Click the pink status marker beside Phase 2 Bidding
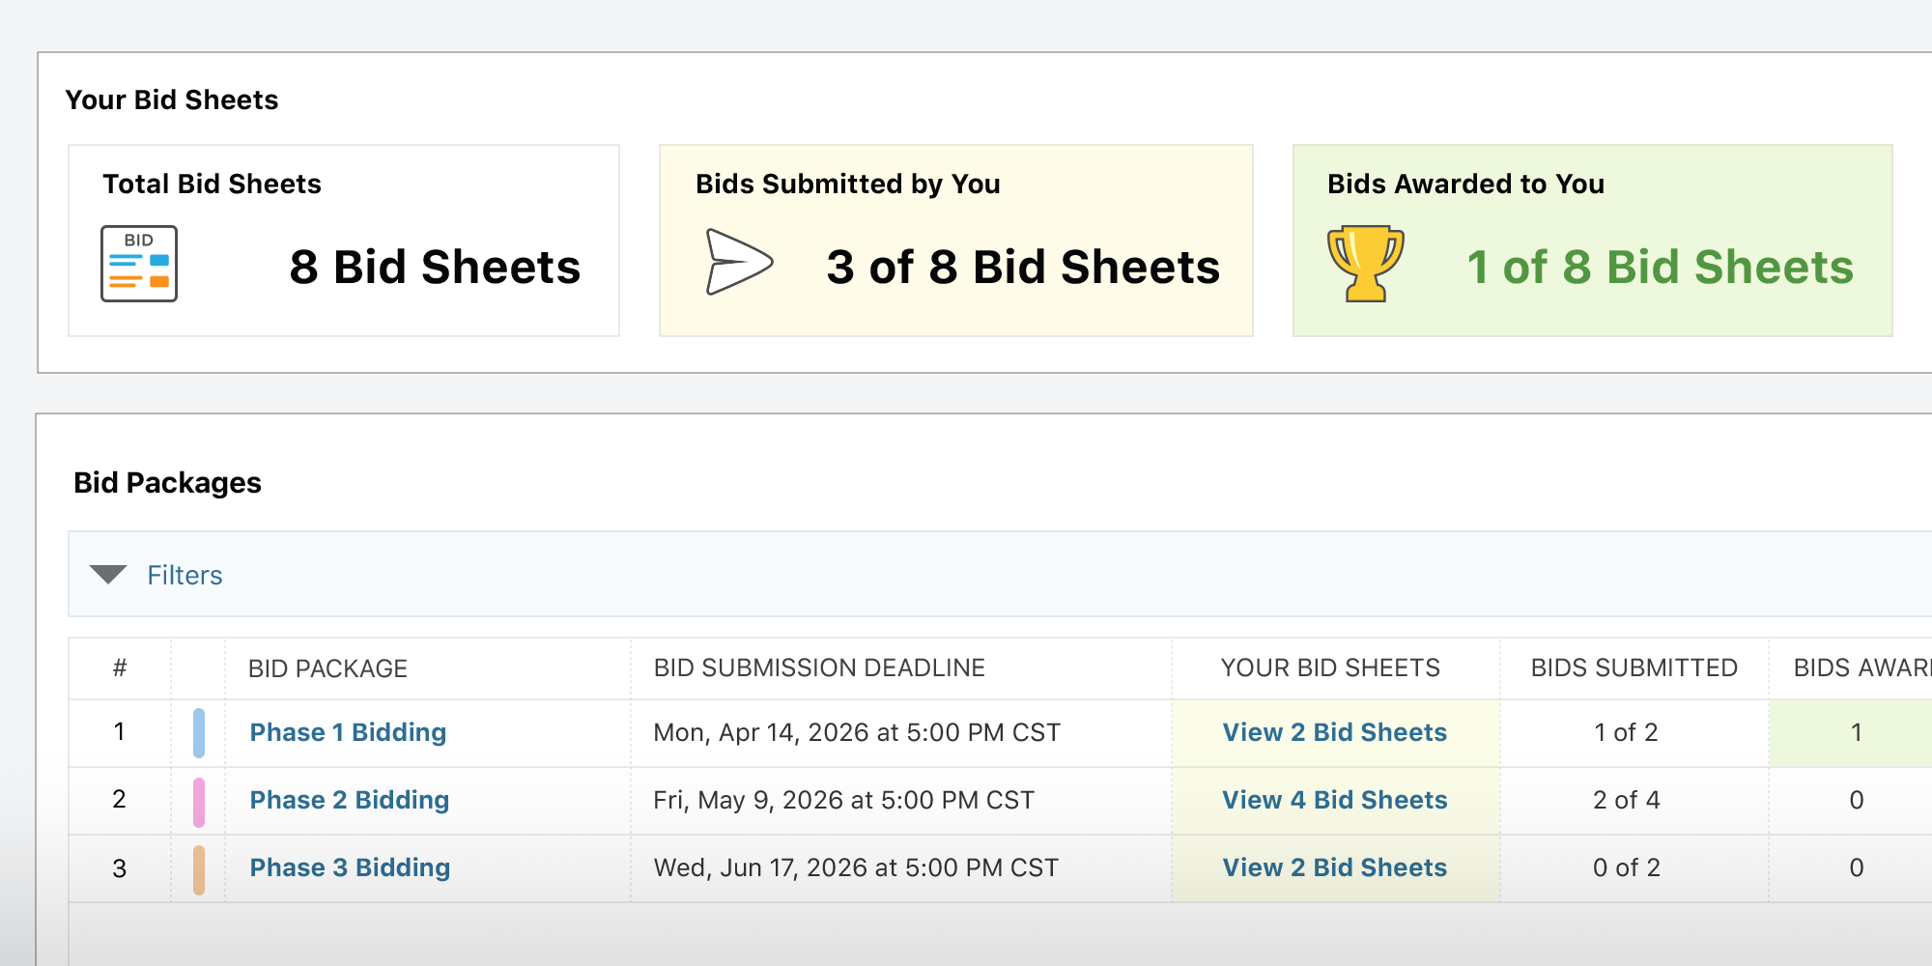 click(199, 800)
